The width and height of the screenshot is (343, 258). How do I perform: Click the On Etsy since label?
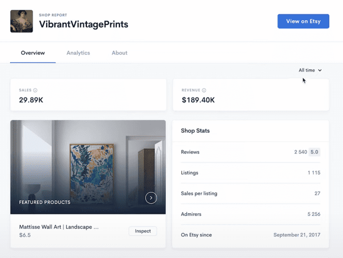(196, 235)
